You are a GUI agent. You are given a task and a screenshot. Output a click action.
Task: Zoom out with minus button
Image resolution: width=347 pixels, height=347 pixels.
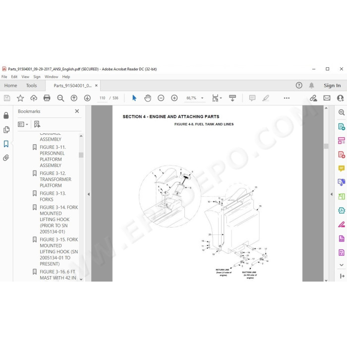coord(161,98)
